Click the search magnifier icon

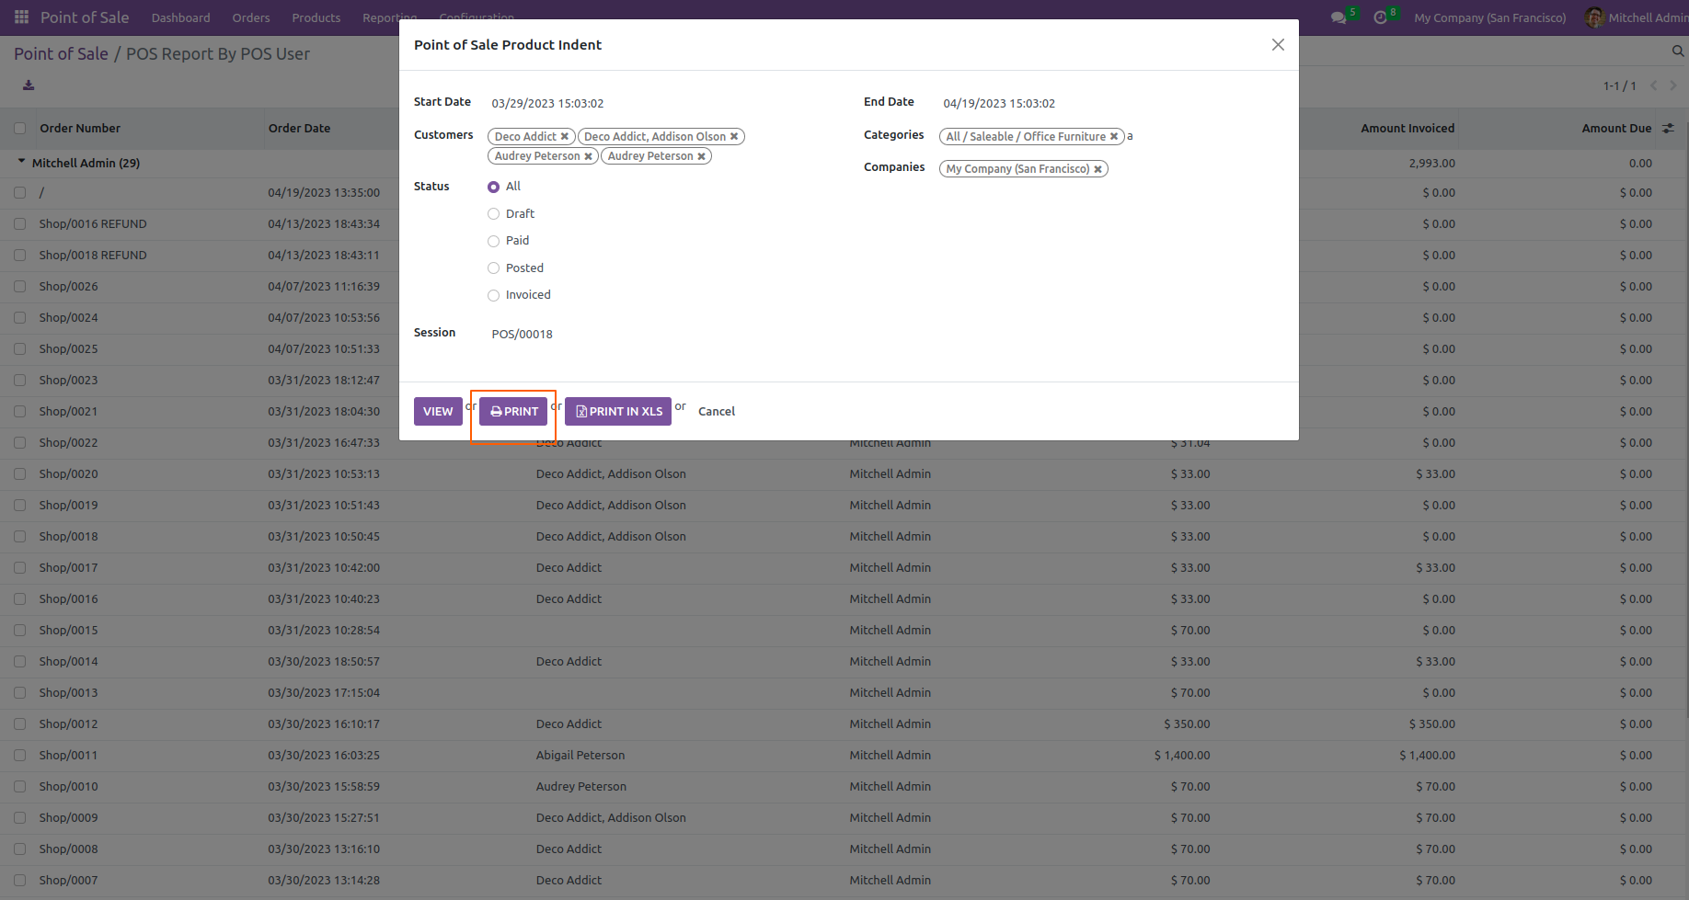click(x=1678, y=51)
